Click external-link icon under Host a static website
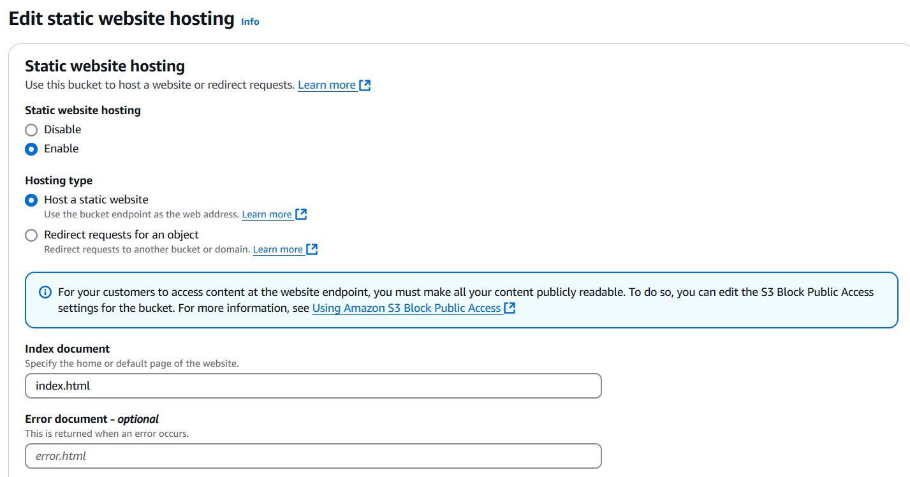Image resolution: width=910 pixels, height=477 pixels. tap(302, 214)
